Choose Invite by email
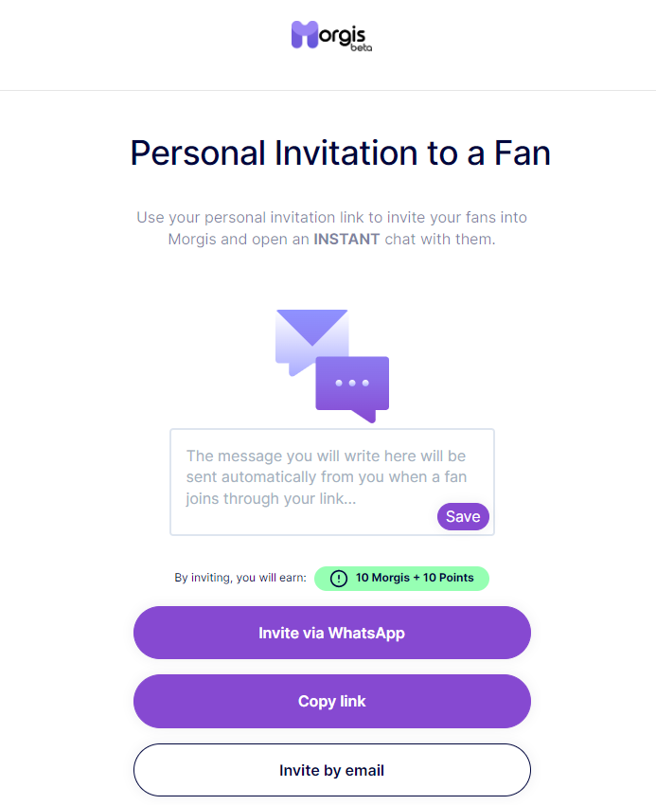The width and height of the screenshot is (656, 805). point(332,770)
